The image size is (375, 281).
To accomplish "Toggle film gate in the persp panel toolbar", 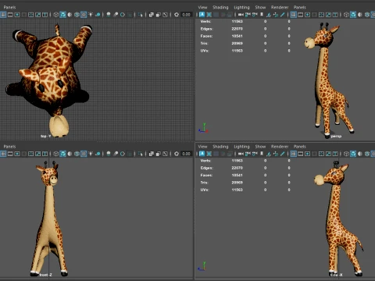I will (x=300, y=15).
